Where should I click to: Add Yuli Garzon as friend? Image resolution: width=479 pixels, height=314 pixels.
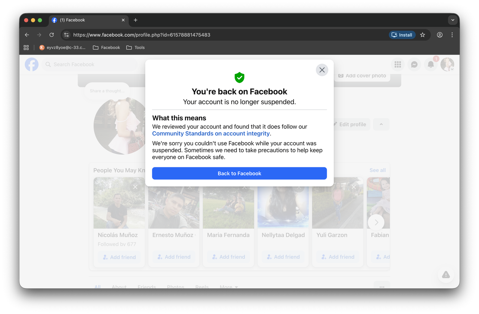point(338,257)
